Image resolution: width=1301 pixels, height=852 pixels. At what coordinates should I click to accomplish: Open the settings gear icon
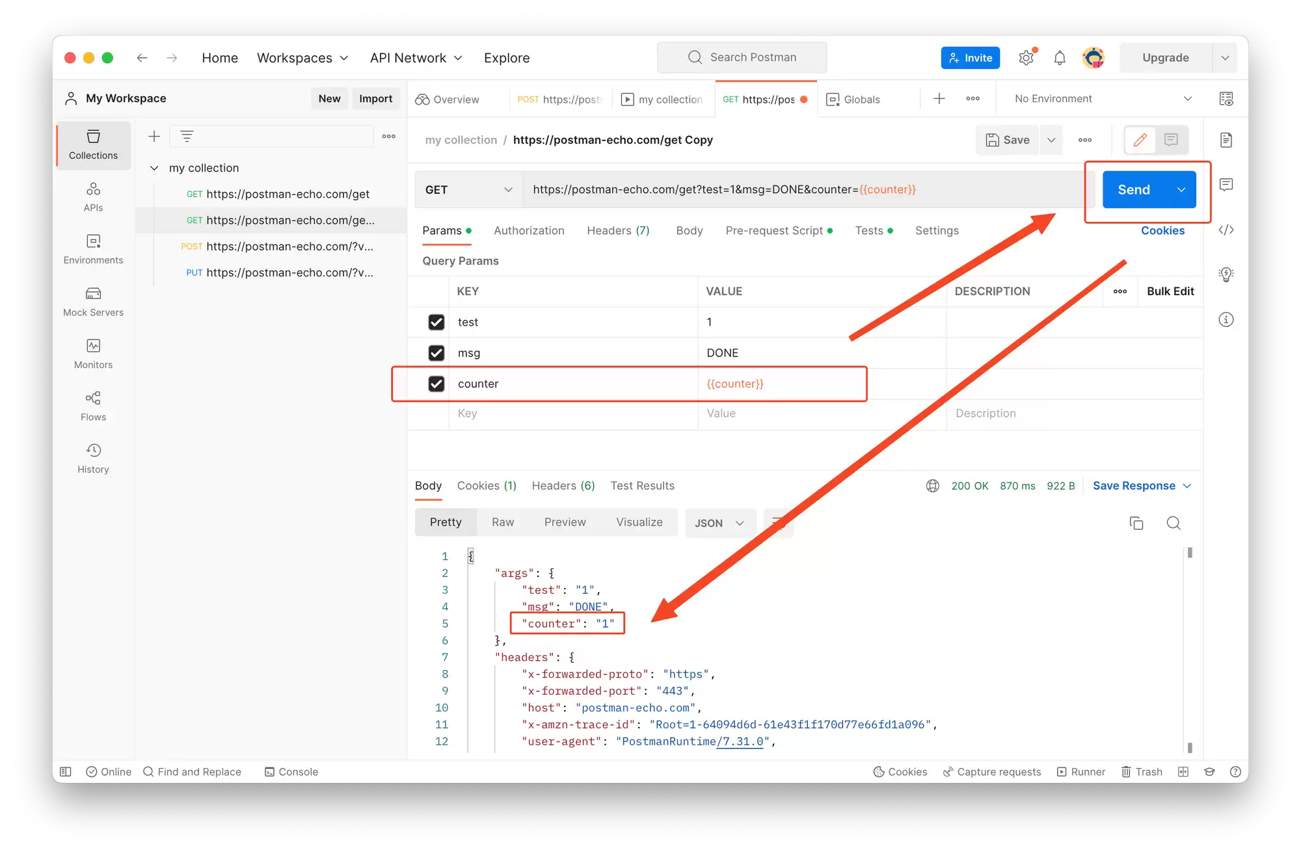click(1026, 58)
